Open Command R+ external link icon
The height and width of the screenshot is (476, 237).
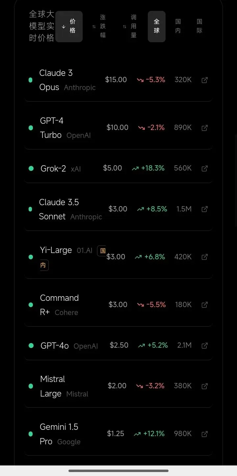pyautogui.click(x=204, y=305)
